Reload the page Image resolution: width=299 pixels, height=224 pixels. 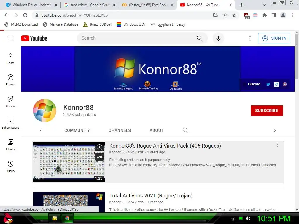[25, 15]
